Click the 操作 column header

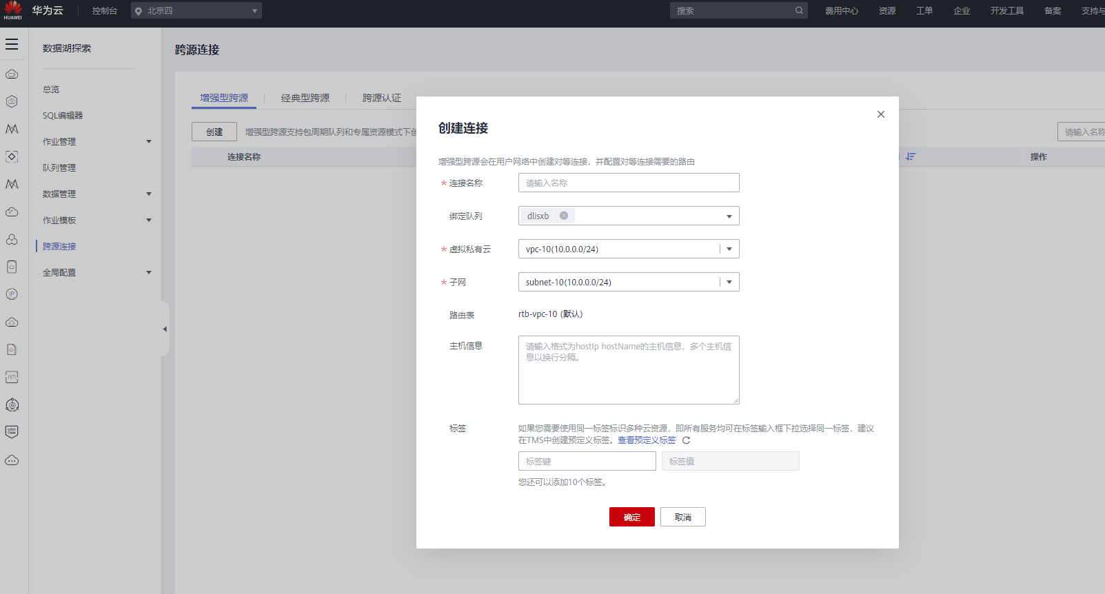click(1039, 156)
